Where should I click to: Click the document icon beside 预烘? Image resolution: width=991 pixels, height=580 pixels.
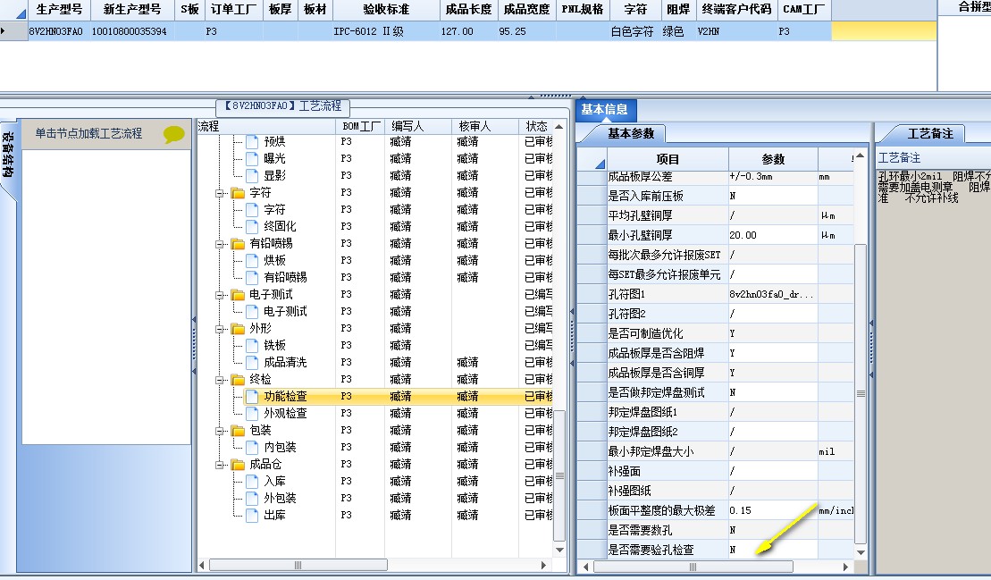click(x=252, y=141)
